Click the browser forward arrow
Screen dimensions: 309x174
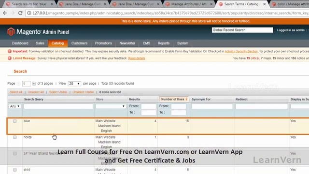[13, 13]
